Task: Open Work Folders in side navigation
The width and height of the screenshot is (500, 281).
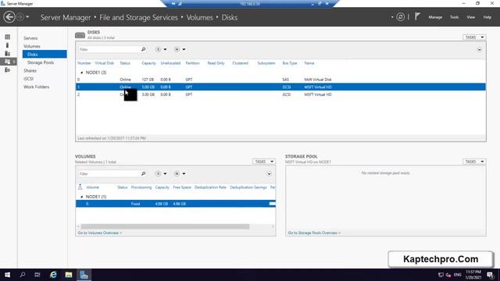Action: 37,87
